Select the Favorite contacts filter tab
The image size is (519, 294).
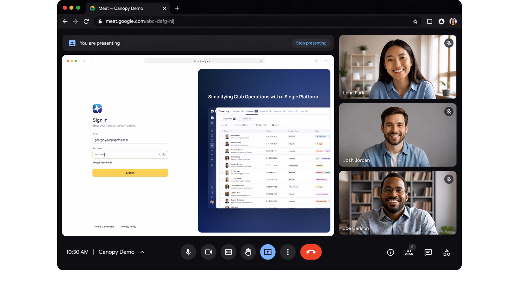[246, 119]
